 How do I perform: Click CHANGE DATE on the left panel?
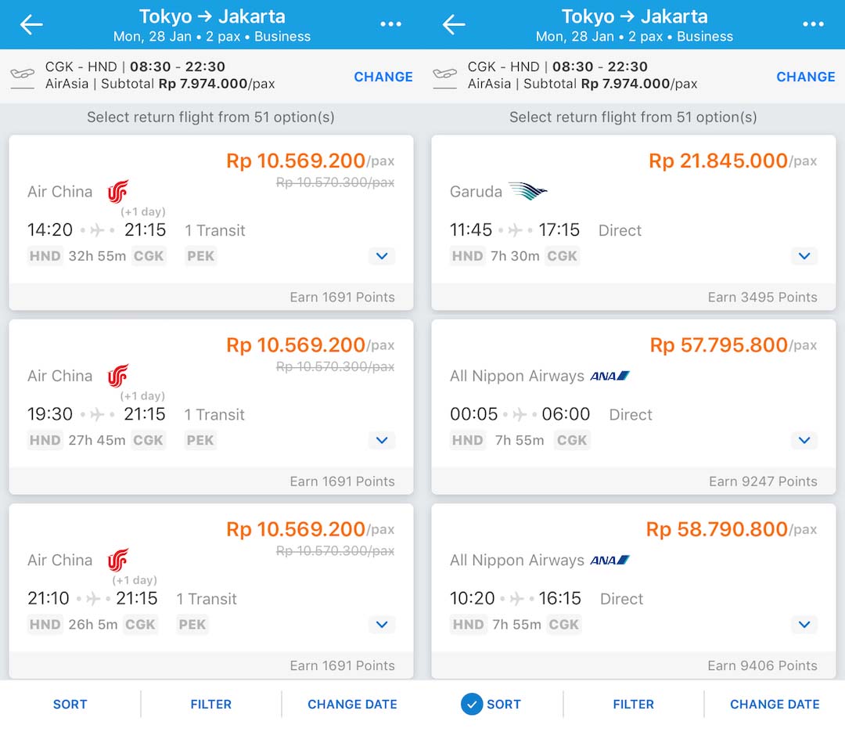pos(352,704)
